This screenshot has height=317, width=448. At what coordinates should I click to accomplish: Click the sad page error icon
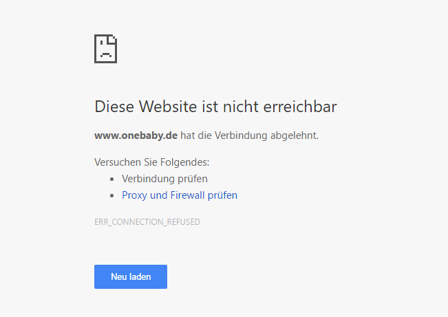point(105,48)
